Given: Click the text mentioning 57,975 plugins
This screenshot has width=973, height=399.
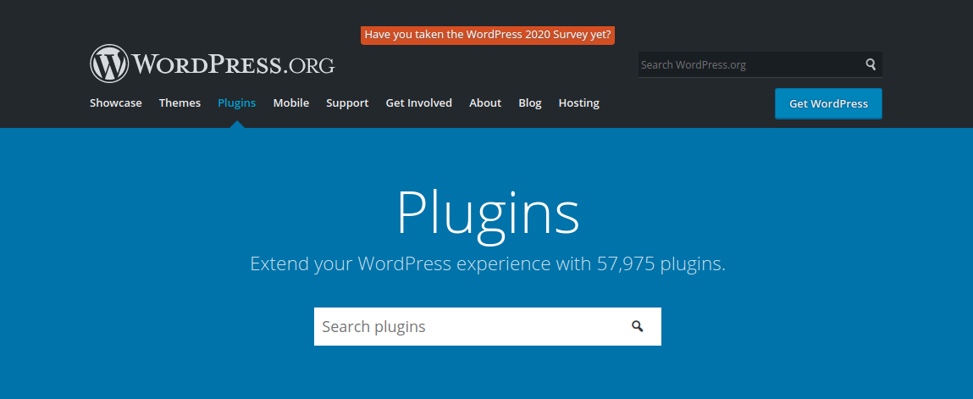Looking at the screenshot, I should coord(488,263).
